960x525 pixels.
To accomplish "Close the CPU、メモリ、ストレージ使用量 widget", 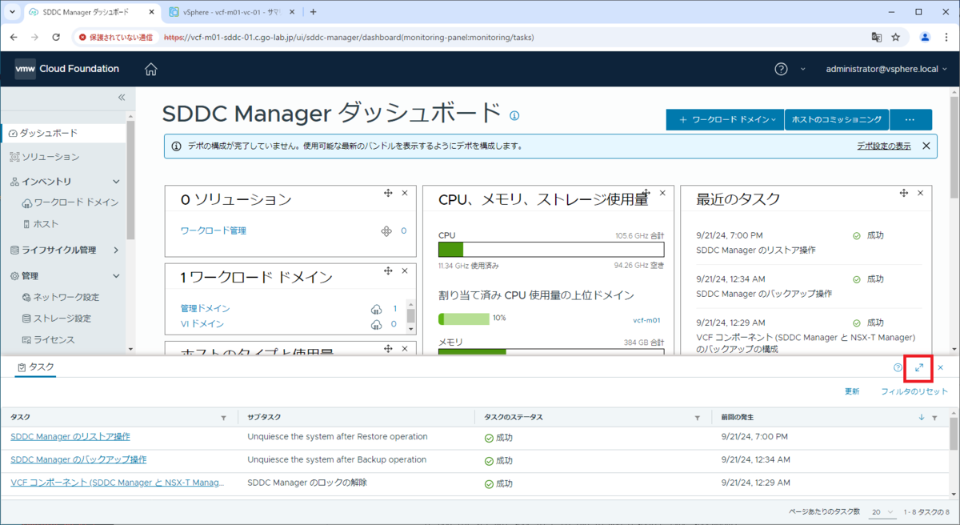I will pos(662,194).
